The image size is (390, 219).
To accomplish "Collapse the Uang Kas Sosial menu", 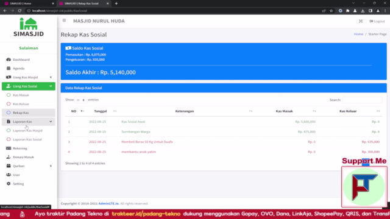I will click(x=29, y=86).
